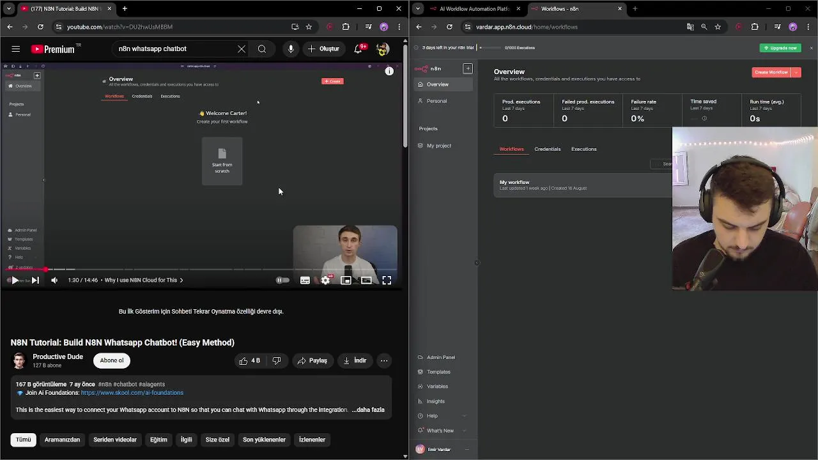Viewport: 818px width, 460px height.
Task: Expand What's New in n8n sidebar
Action: pyautogui.click(x=444, y=431)
